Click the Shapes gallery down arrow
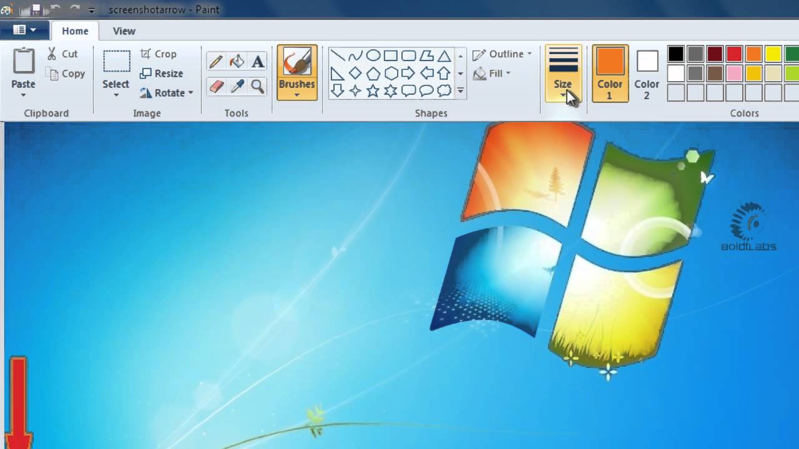 (461, 74)
